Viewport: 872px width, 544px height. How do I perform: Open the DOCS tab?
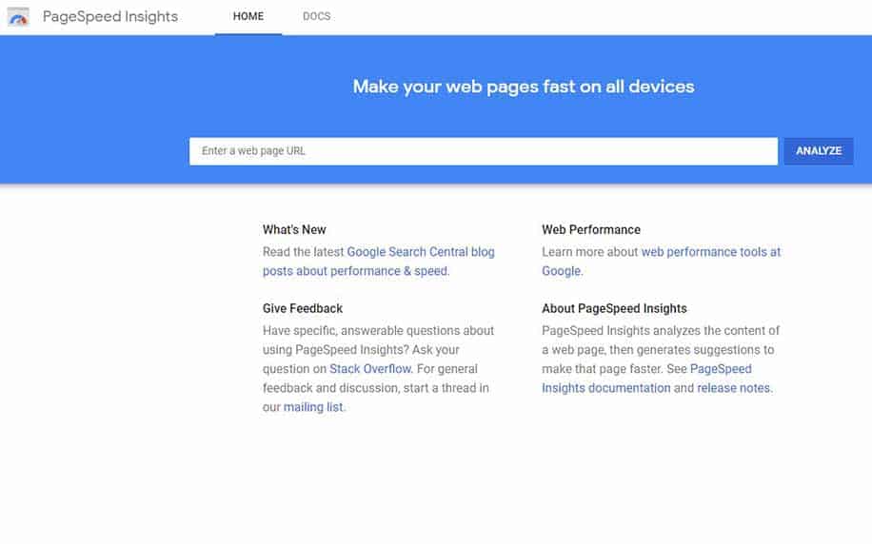pos(316,17)
